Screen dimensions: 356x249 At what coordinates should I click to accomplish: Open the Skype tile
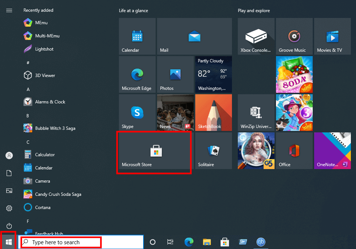coord(137,113)
